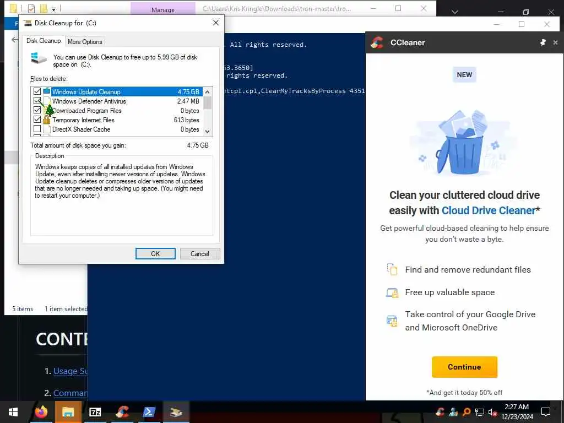The width and height of the screenshot is (564, 423).
Task: Click the Windows drive icon in dialog
Action: 39,58
